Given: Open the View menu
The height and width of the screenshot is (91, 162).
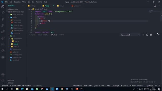Looking at the screenshot, I should click(x=24, y=2).
